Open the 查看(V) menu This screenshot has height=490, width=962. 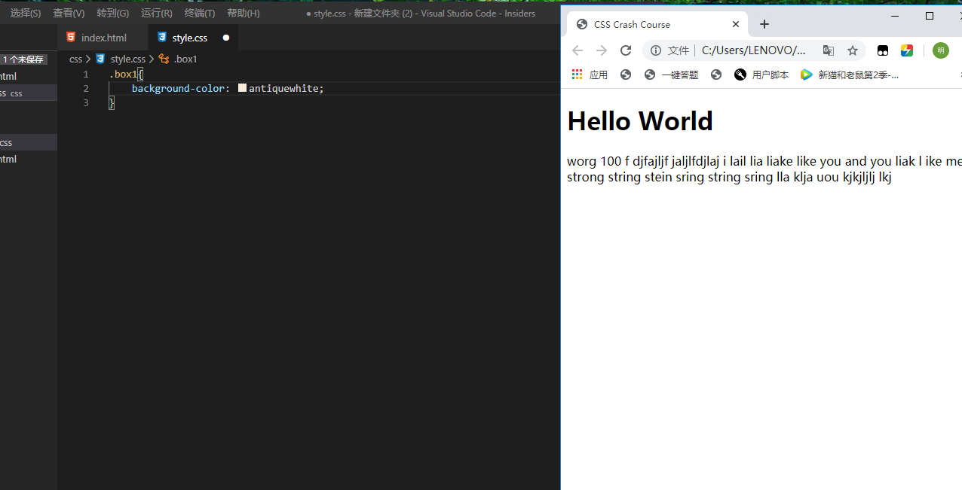pos(69,14)
